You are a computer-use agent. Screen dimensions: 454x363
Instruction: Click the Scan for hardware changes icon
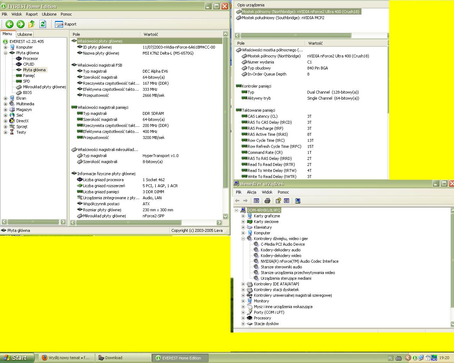tap(298, 201)
